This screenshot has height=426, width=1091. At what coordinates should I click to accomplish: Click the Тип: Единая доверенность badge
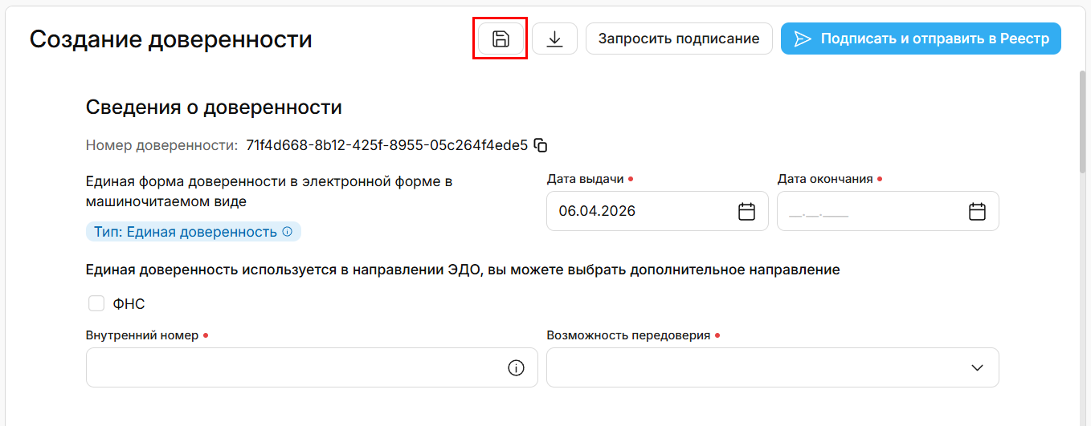[186, 232]
